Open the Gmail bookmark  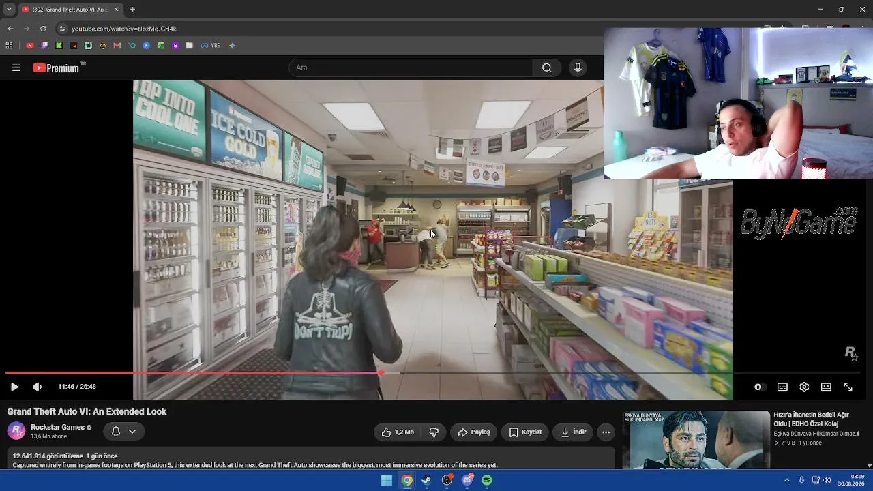point(117,46)
